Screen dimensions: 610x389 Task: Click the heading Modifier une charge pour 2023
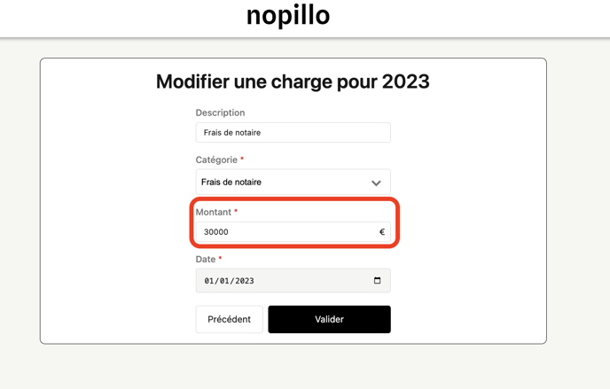293,82
